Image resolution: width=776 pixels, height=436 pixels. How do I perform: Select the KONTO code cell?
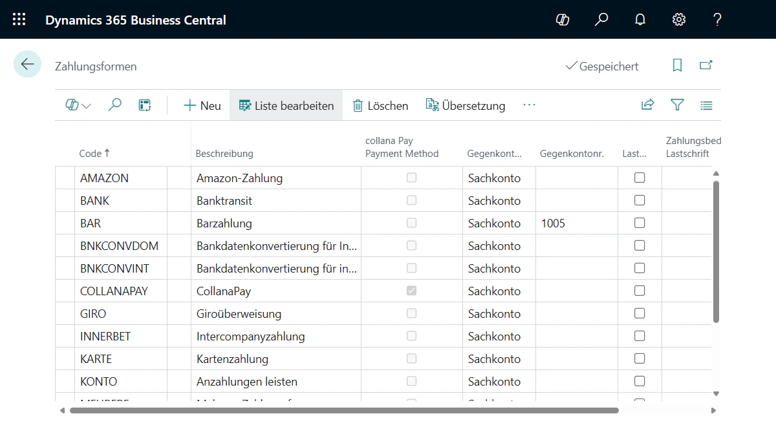point(121,381)
